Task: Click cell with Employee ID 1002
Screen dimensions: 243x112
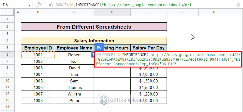Action: (x=38, y=61)
